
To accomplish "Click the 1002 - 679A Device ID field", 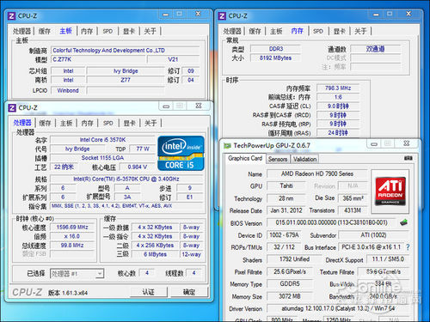I will click(284, 235).
